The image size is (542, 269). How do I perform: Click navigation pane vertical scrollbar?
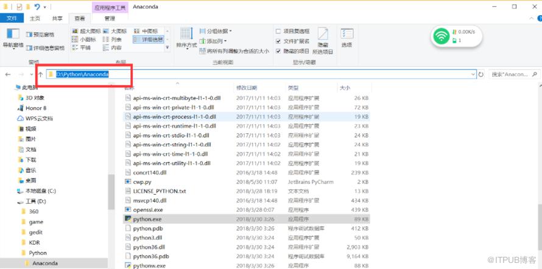coord(111,192)
